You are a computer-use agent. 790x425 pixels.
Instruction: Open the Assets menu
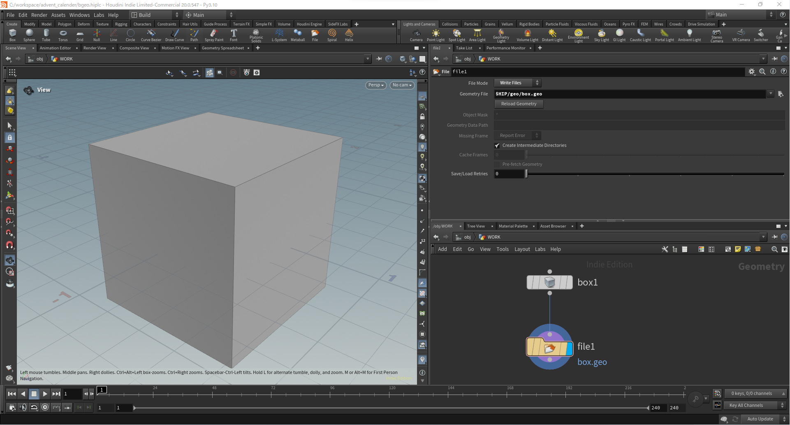58,15
